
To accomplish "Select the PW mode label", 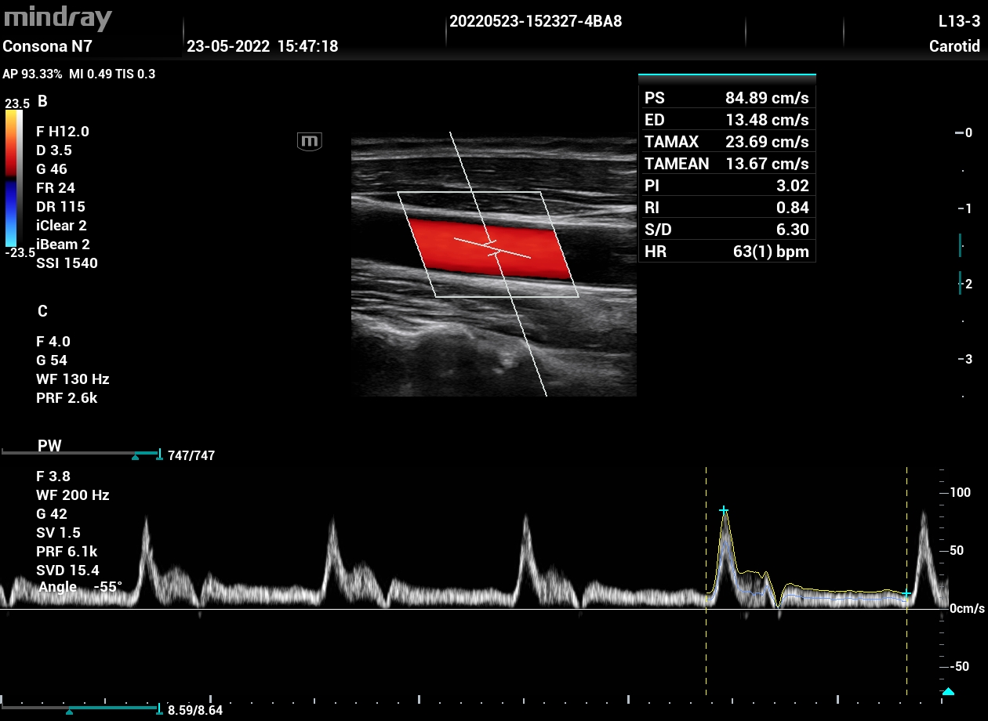I will coord(49,446).
